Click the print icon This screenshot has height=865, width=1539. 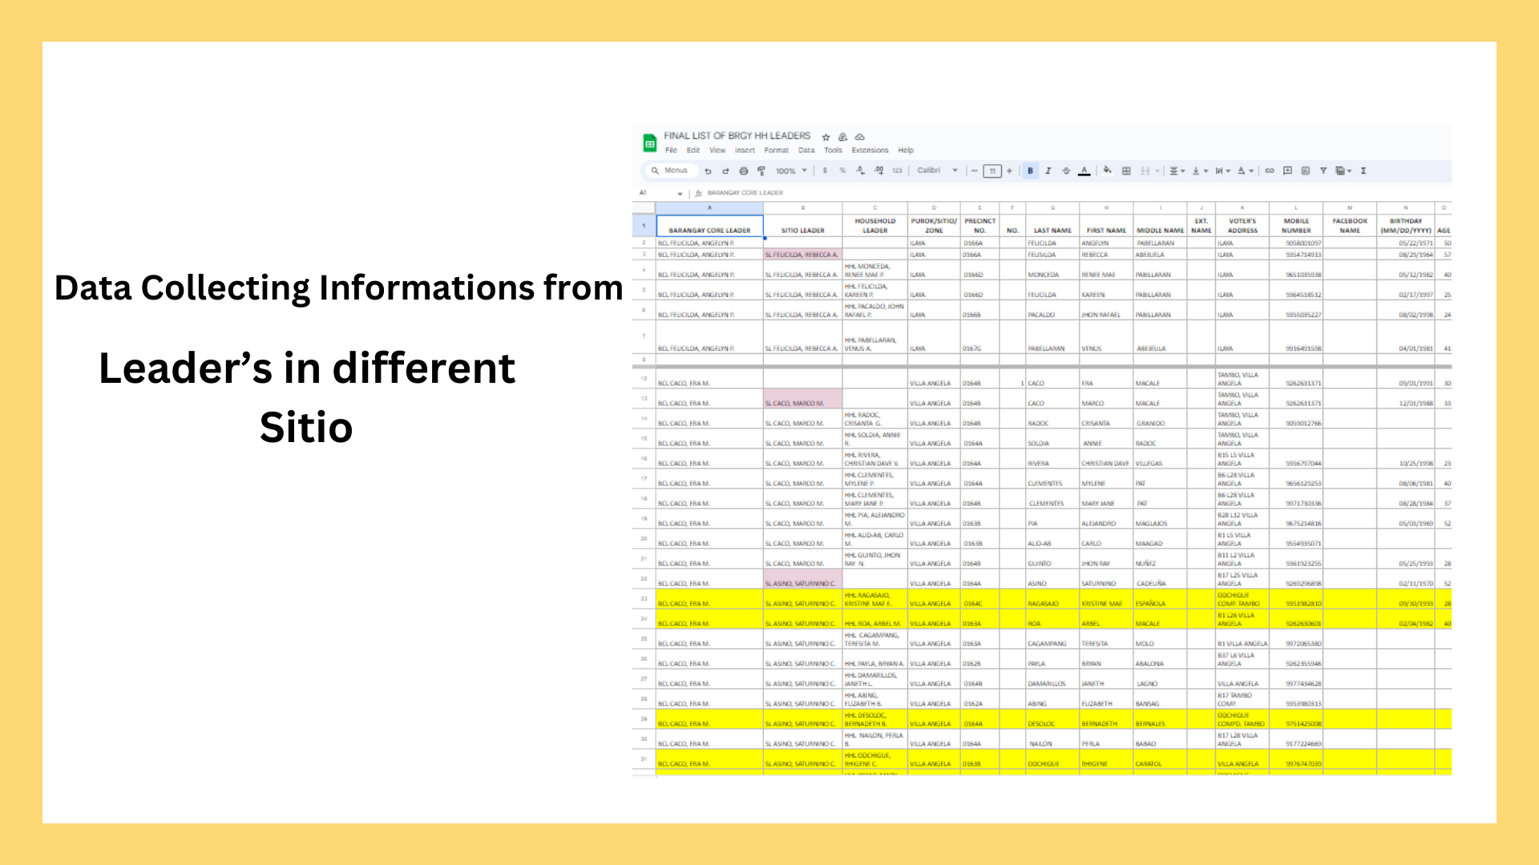(743, 171)
